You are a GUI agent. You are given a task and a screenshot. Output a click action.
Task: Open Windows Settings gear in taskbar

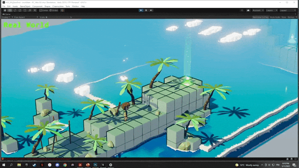tap(110, 165)
